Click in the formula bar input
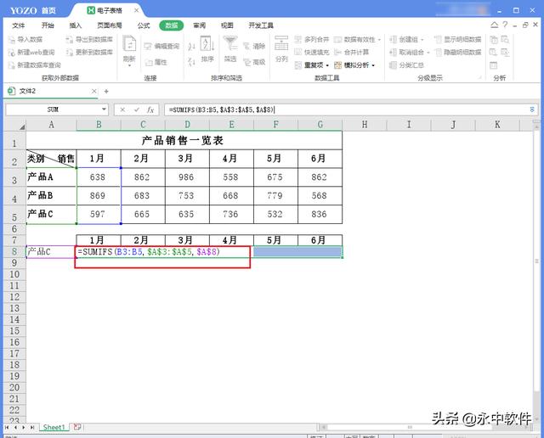 pyautogui.click(x=340, y=109)
